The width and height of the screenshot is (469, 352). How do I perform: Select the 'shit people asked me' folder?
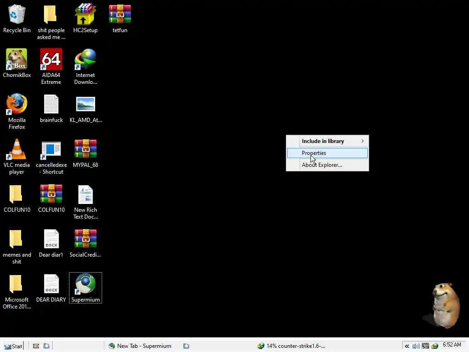tap(51, 22)
